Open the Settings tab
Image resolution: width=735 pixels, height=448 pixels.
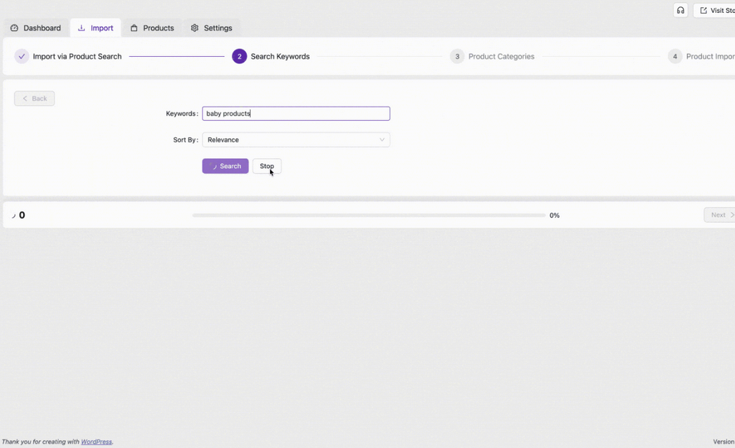212,28
